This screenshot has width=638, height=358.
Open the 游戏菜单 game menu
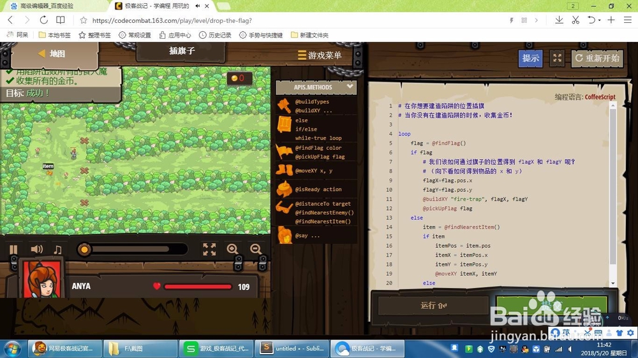click(x=320, y=55)
